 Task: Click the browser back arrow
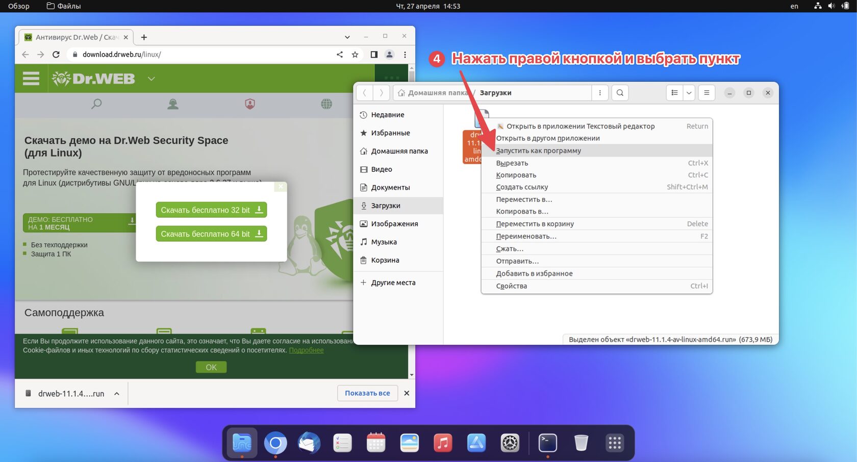tap(26, 55)
